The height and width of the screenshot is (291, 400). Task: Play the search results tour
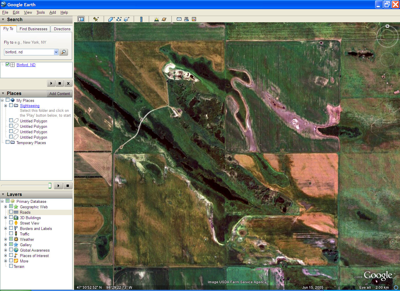tap(51, 83)
